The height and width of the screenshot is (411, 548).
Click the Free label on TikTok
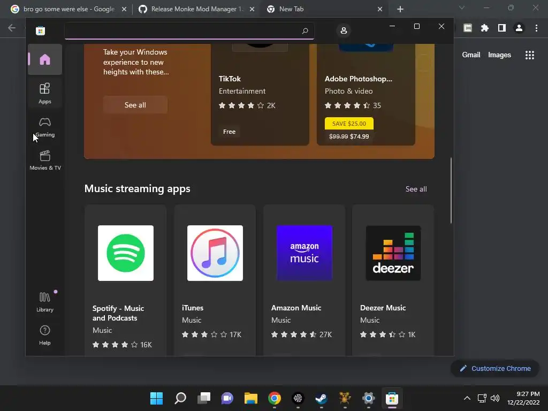(229, 132)
